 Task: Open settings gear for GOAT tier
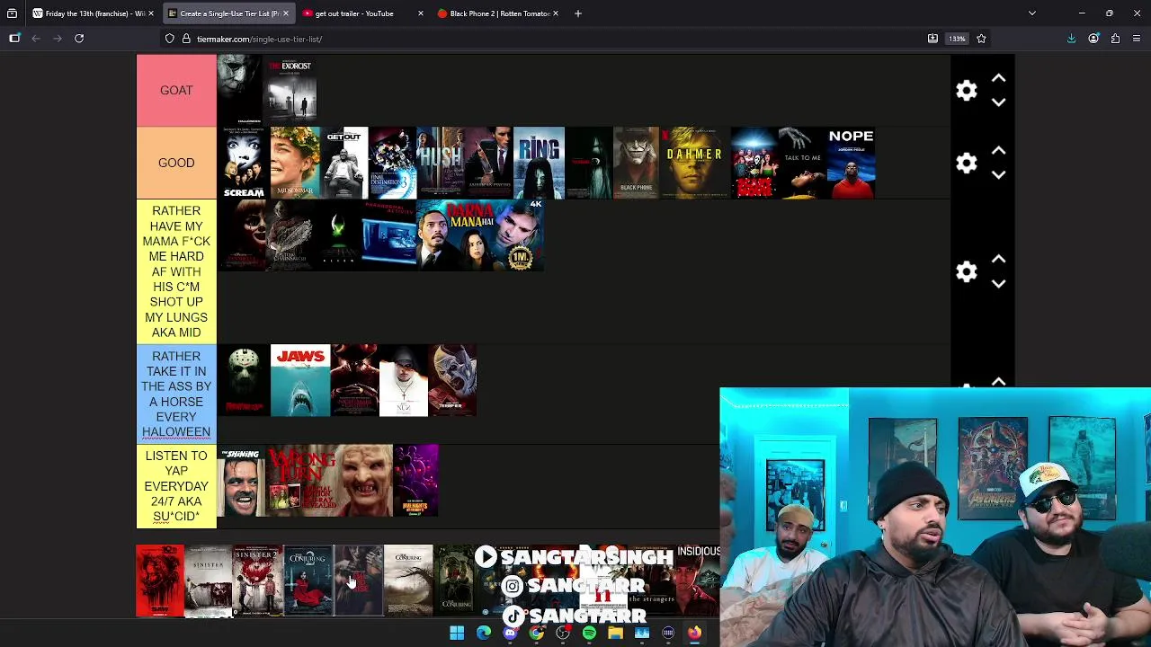coord(967,91)
